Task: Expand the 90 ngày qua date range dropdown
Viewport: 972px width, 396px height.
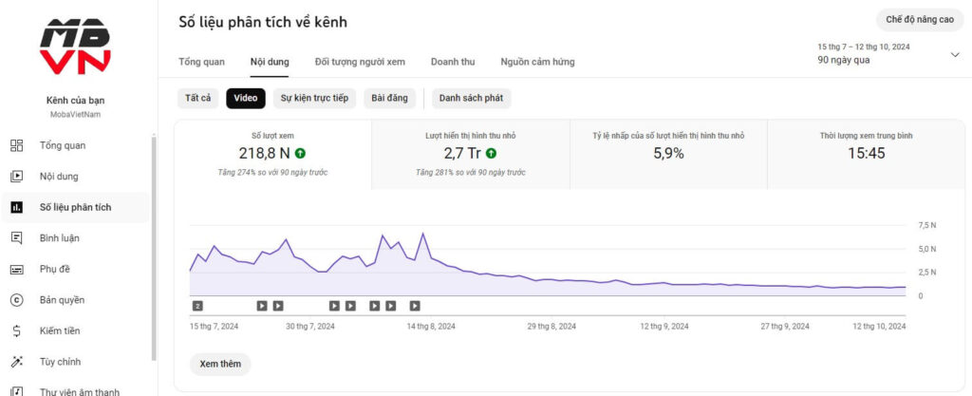Action: [x=954, y=54]
